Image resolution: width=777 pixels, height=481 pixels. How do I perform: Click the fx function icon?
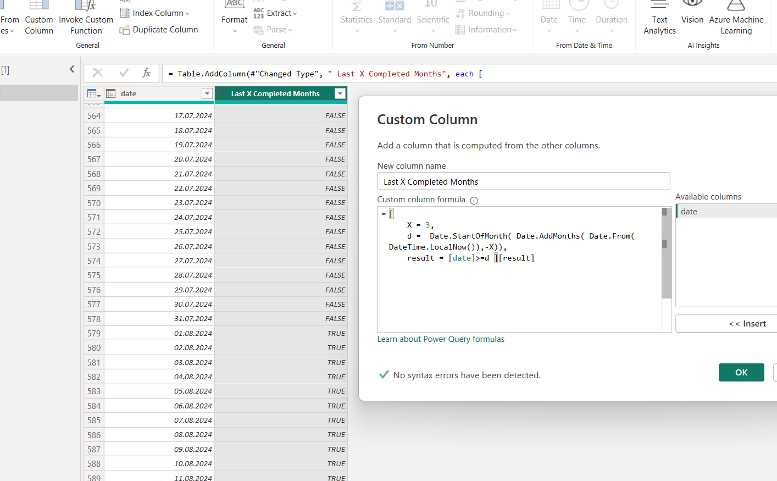point(147,73)
